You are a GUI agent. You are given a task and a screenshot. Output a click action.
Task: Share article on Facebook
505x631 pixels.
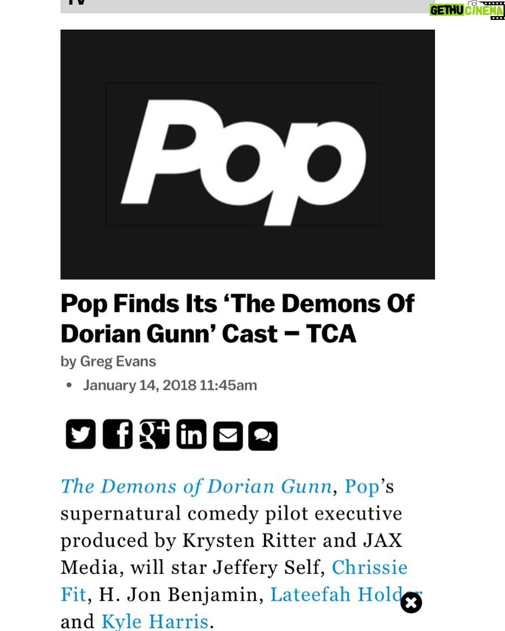click(117, 434)
